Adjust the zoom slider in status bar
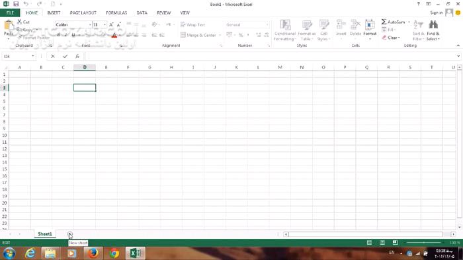 tap(424, 243)
